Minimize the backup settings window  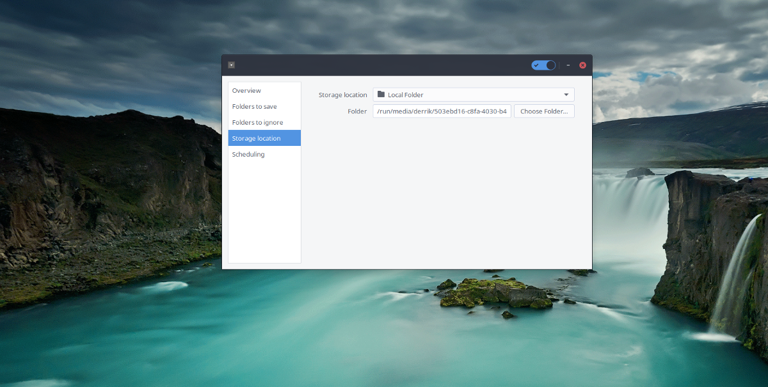click(568, 65)
